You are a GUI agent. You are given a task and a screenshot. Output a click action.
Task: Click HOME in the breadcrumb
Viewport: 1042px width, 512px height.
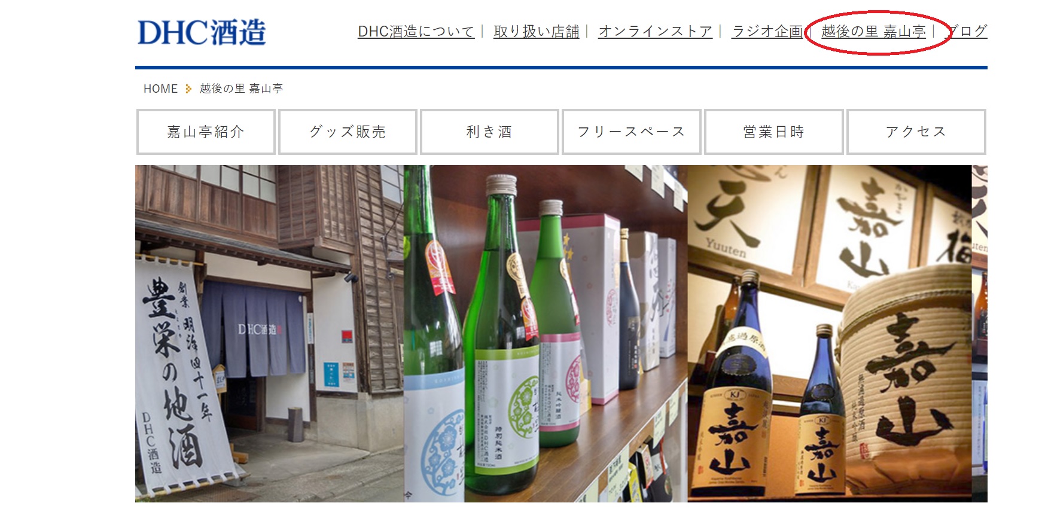160,89
